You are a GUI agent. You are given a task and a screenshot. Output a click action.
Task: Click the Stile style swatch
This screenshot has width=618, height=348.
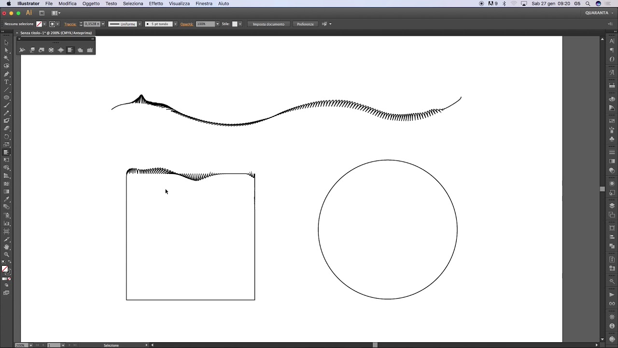click(235, 24)
